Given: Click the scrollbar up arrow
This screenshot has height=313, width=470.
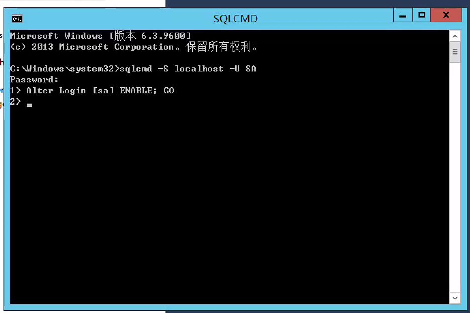Looking at the screenshot, I should (455, 36).
